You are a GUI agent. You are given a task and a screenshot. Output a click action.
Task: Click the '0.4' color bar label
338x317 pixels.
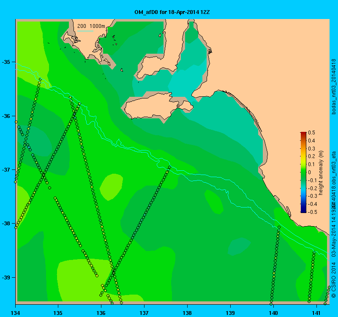point(311,141)
